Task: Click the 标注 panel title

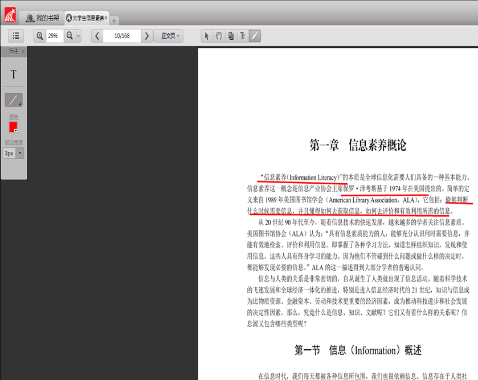Action: (14, 51)
